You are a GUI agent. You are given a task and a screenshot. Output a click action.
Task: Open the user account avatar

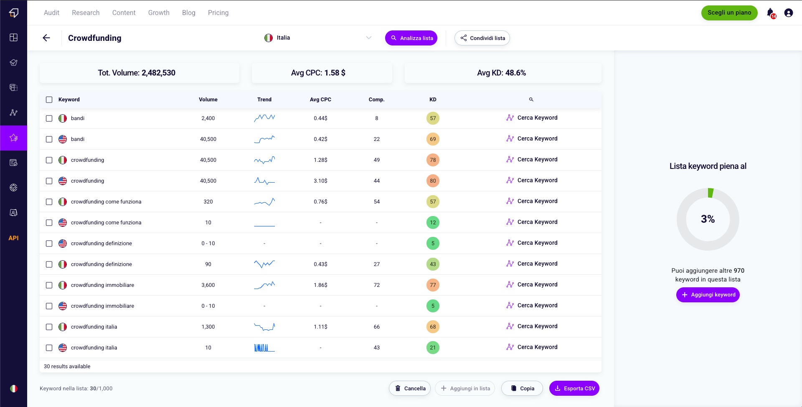coord(789,13)
